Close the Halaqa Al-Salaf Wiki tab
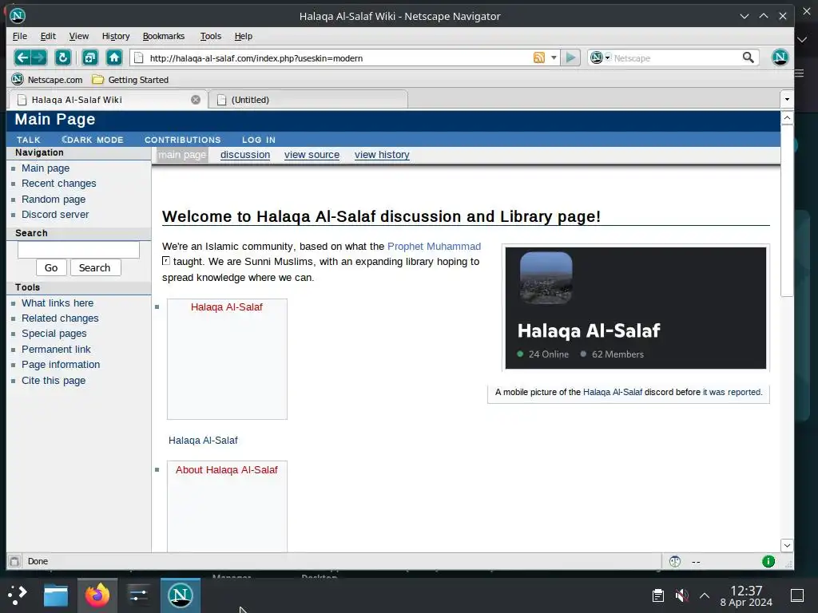This screenshot has height=613, width=818. (196, 100)
